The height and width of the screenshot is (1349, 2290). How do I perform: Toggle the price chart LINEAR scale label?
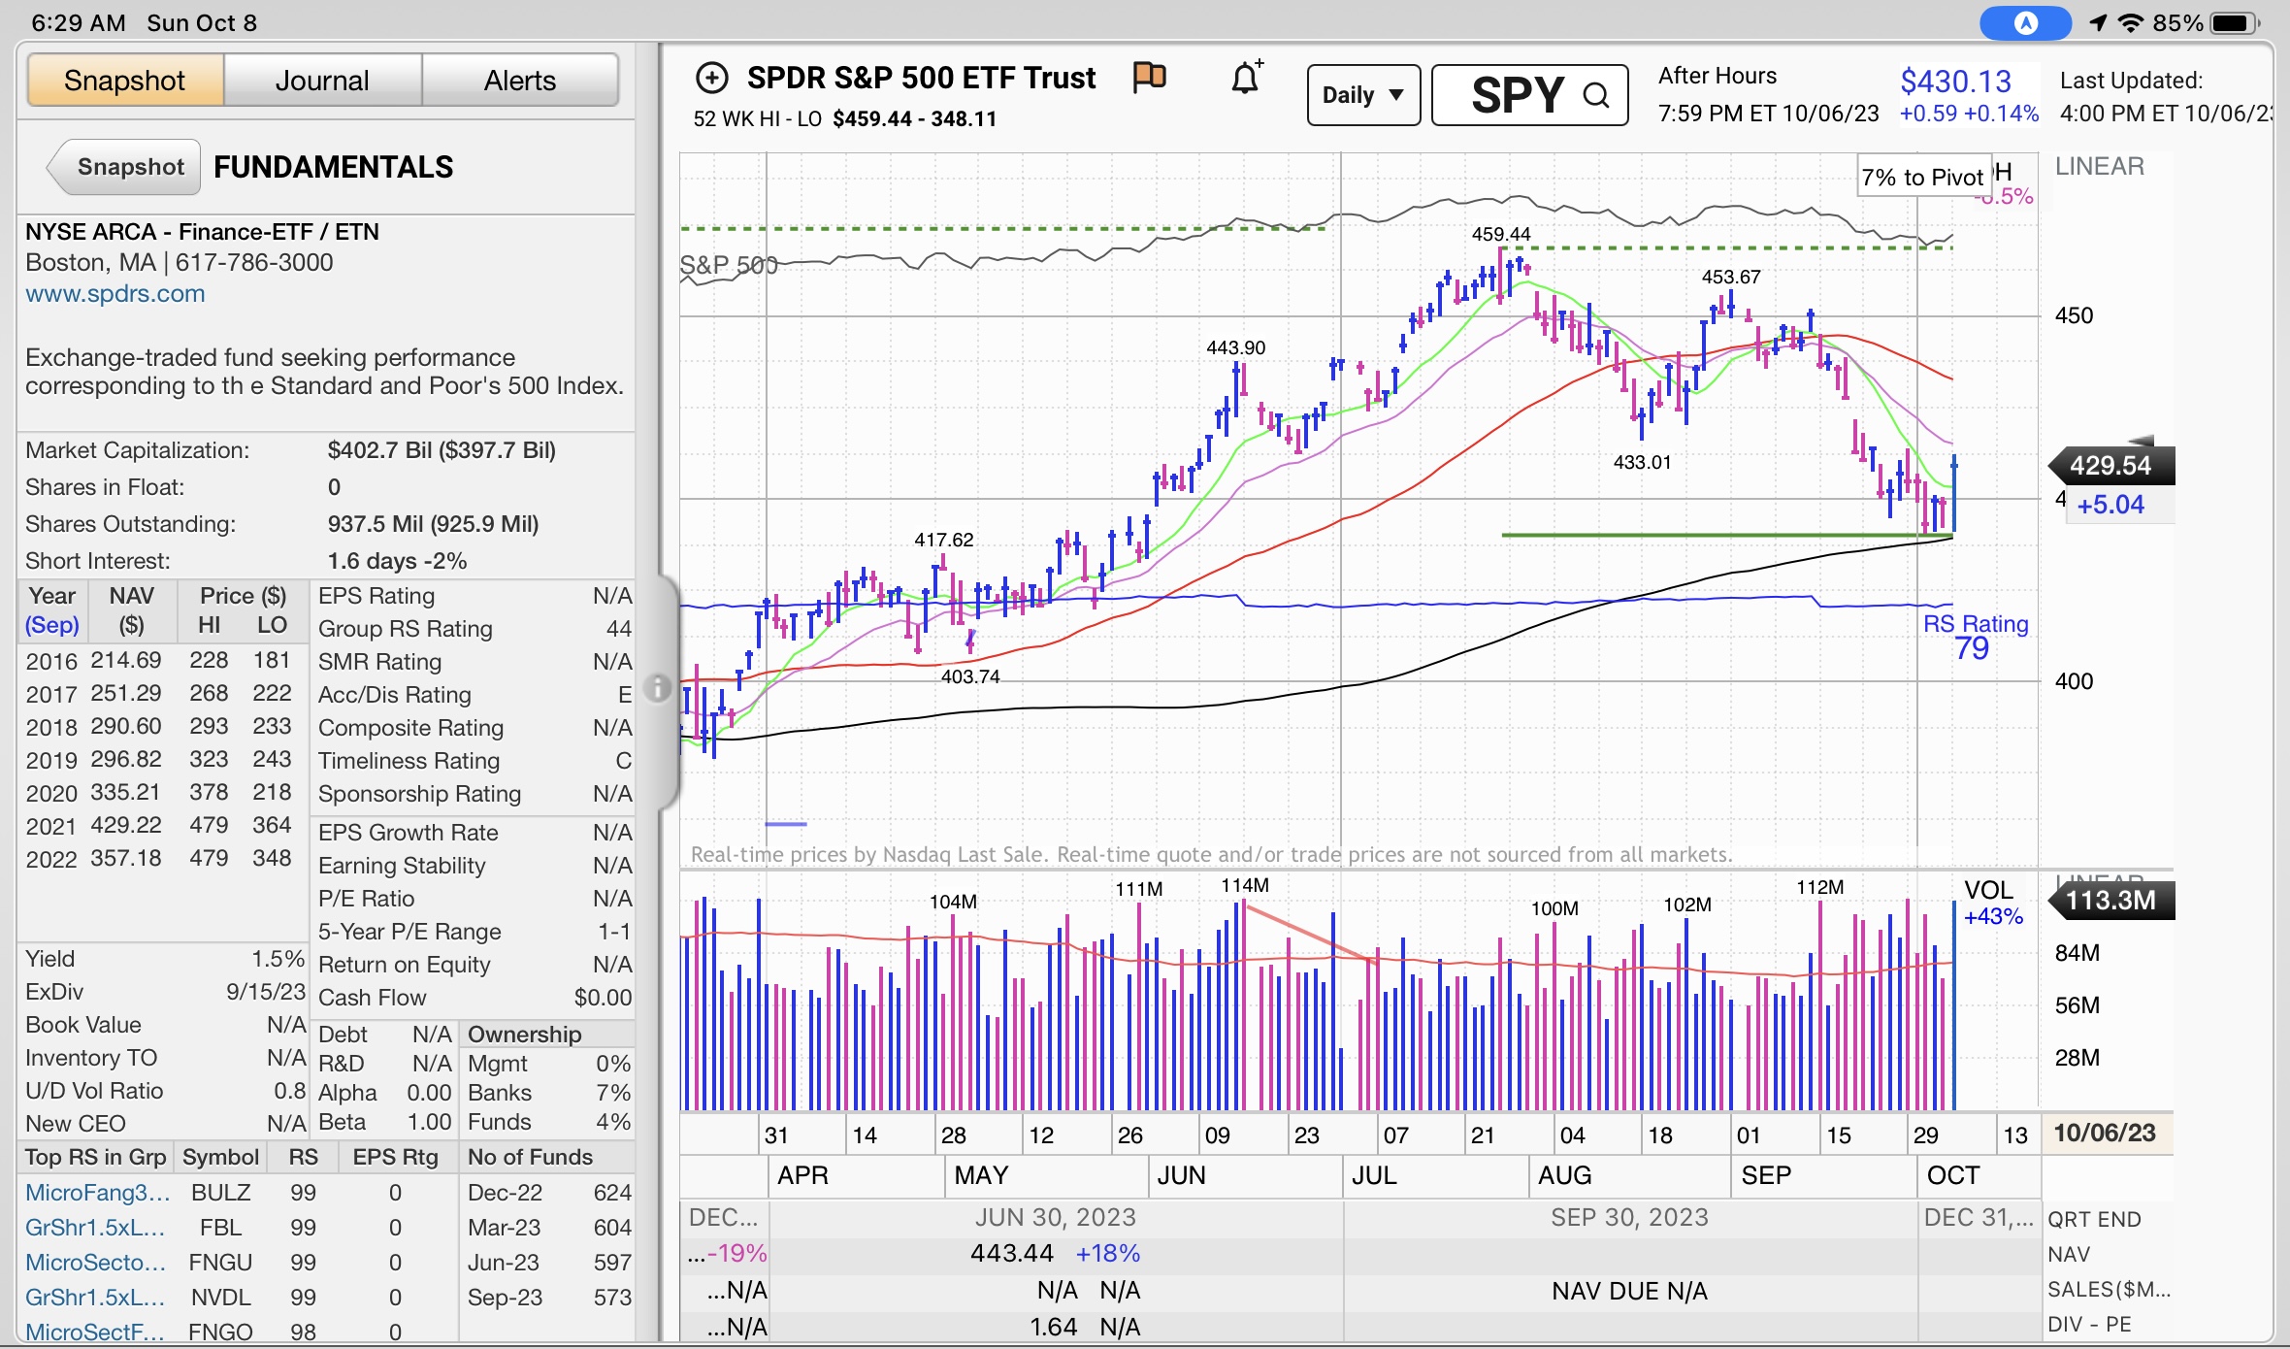tap(2099, 166)
